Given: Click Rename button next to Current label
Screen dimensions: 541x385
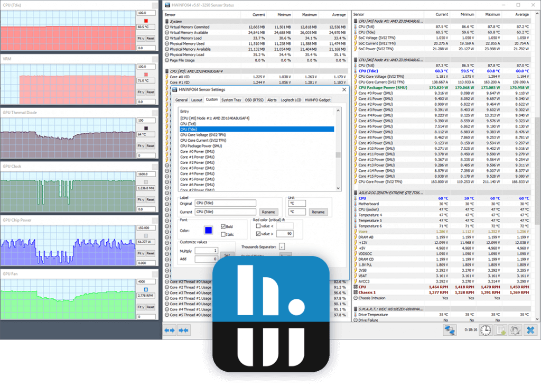Looking at the screenshot, I should (268, 212).
